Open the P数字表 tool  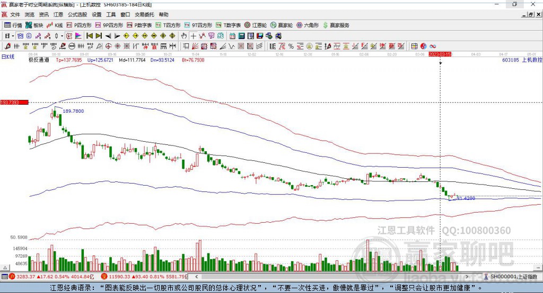pos(139,25)
